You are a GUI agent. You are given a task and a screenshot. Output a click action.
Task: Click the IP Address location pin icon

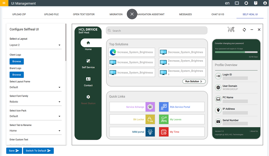coord(218,110)
